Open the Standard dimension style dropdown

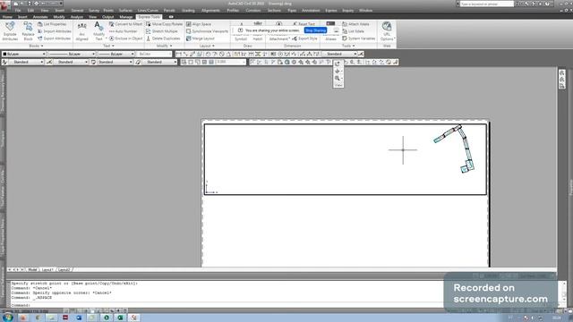(71, 62)
